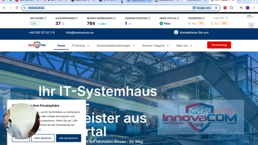The height and width of the screenshot is (145, 258).
Task: Click the red Fernwartung button
Action: click(219, 45)
